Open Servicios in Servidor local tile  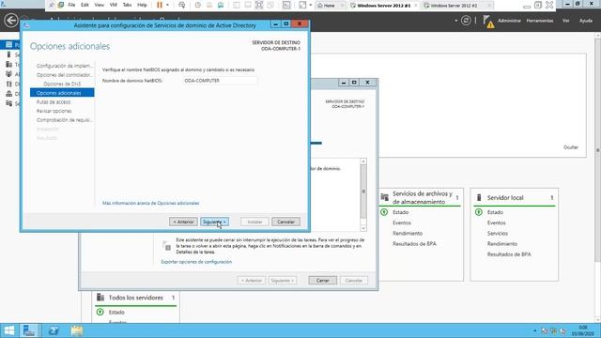pos(498,234)
